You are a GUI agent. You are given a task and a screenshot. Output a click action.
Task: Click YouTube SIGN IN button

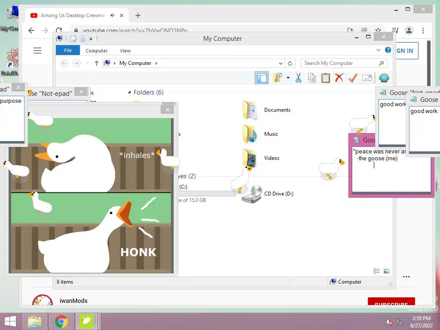pyautogui.click(x=407, y=51)
